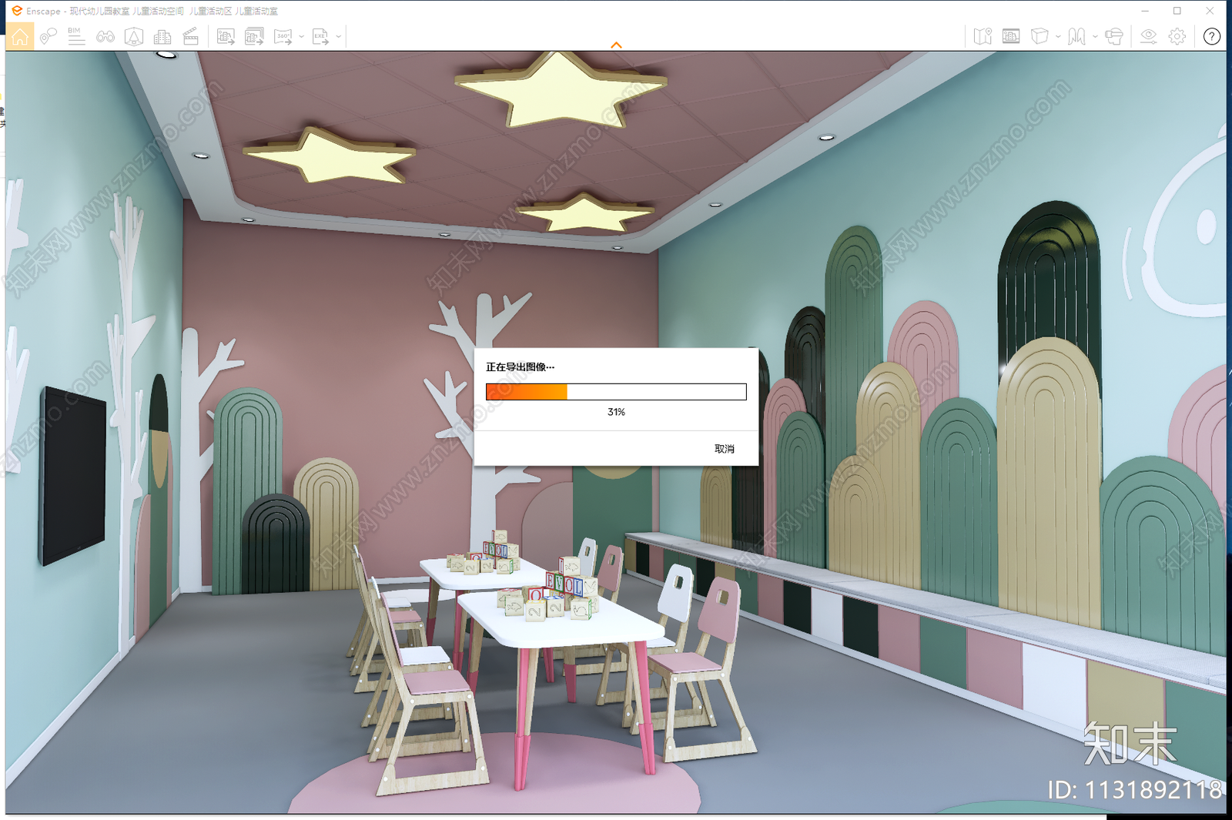Image resolution: width=1232 pixels, height=820 pixels.
Task: Maximize the Enscape window
Action: 1177,11
